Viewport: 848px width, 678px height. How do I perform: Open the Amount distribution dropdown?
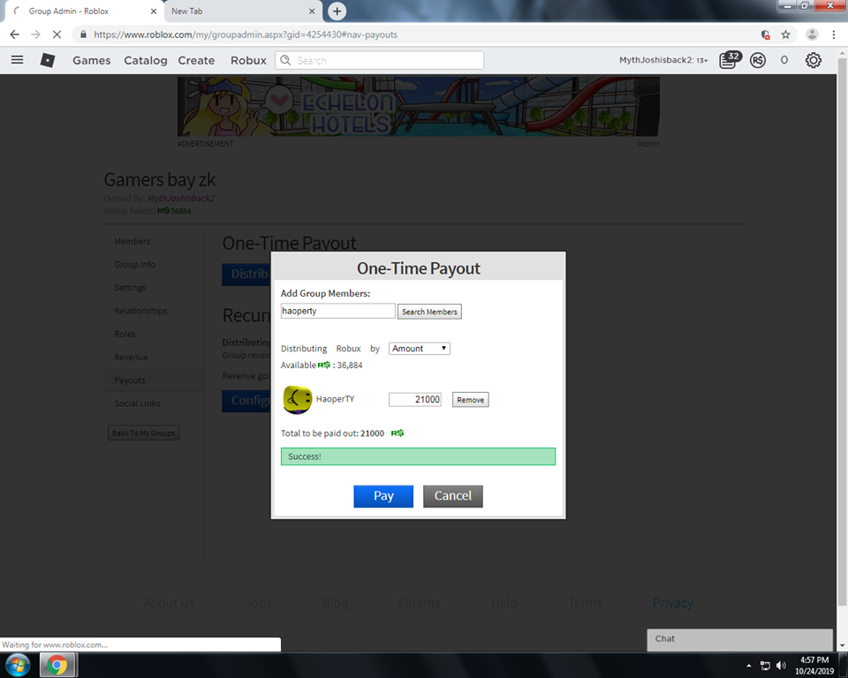(x=419, y=349)
